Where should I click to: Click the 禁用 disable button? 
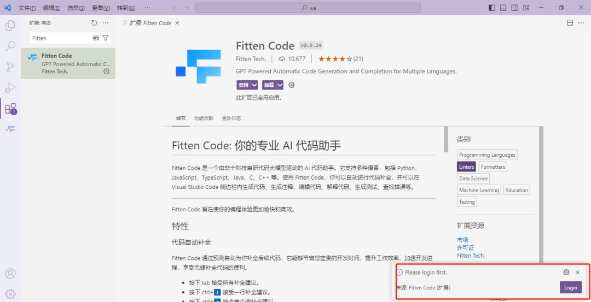[x=244, y=85]
